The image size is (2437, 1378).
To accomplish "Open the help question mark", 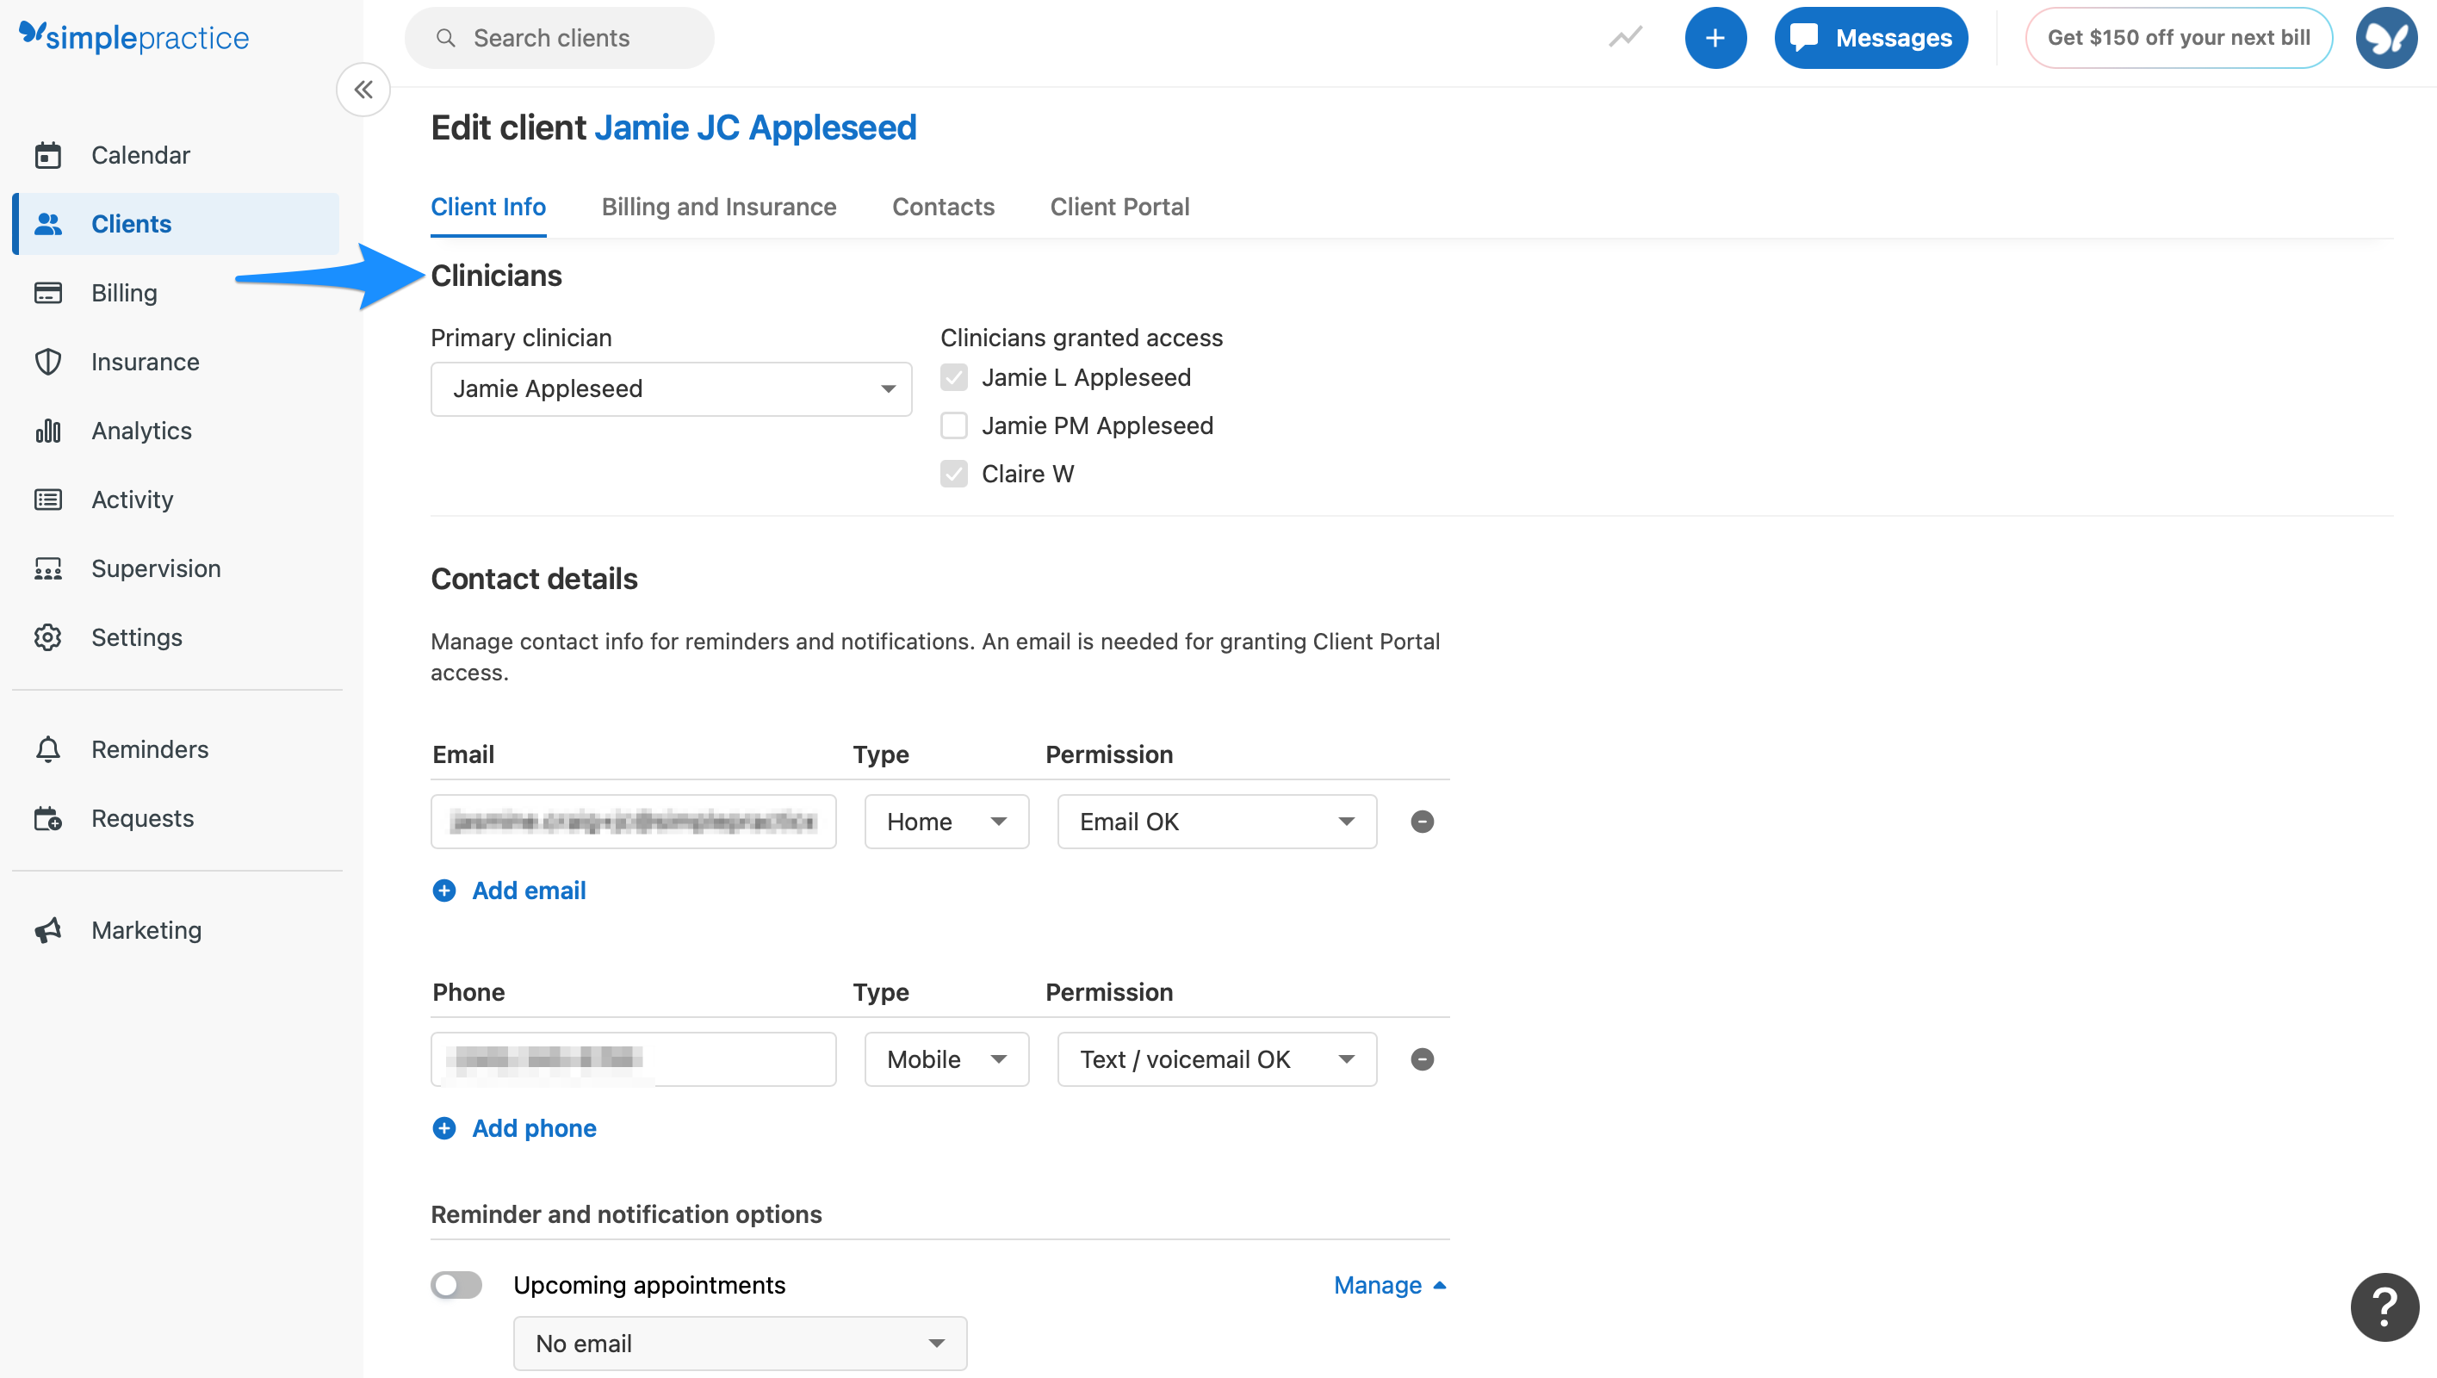I will 2384,1307.
